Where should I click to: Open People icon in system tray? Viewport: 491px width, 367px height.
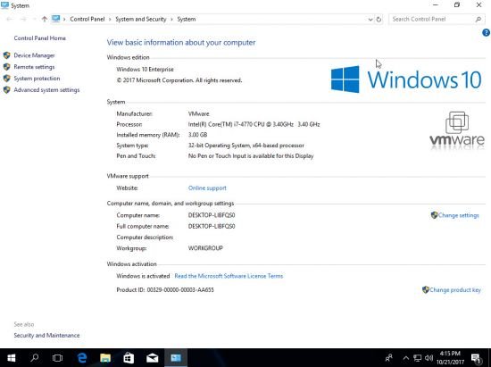(x=389, y=358)
